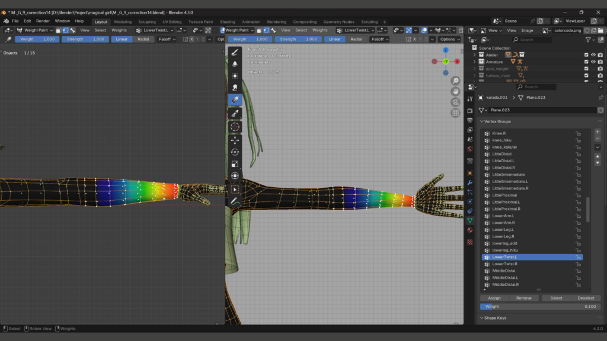Click the pan view hand gizmo
Image resolution: width=607 pixels, height=341 pixels.
tap(455, 91)
